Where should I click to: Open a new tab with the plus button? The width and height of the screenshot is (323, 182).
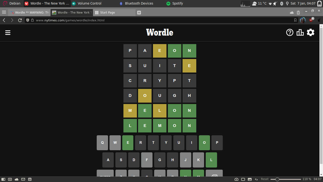tap(139, 12)
